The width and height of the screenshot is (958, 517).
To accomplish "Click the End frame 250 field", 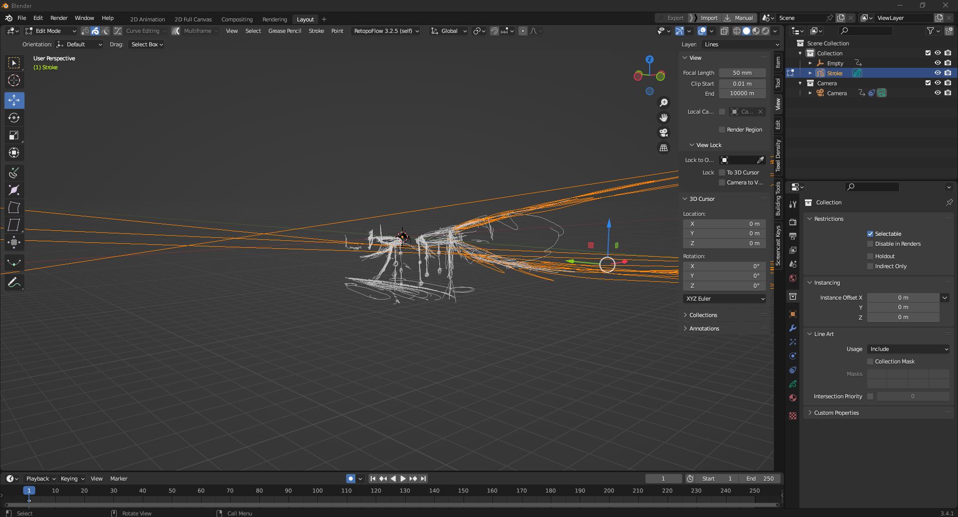I will (760, 479).
